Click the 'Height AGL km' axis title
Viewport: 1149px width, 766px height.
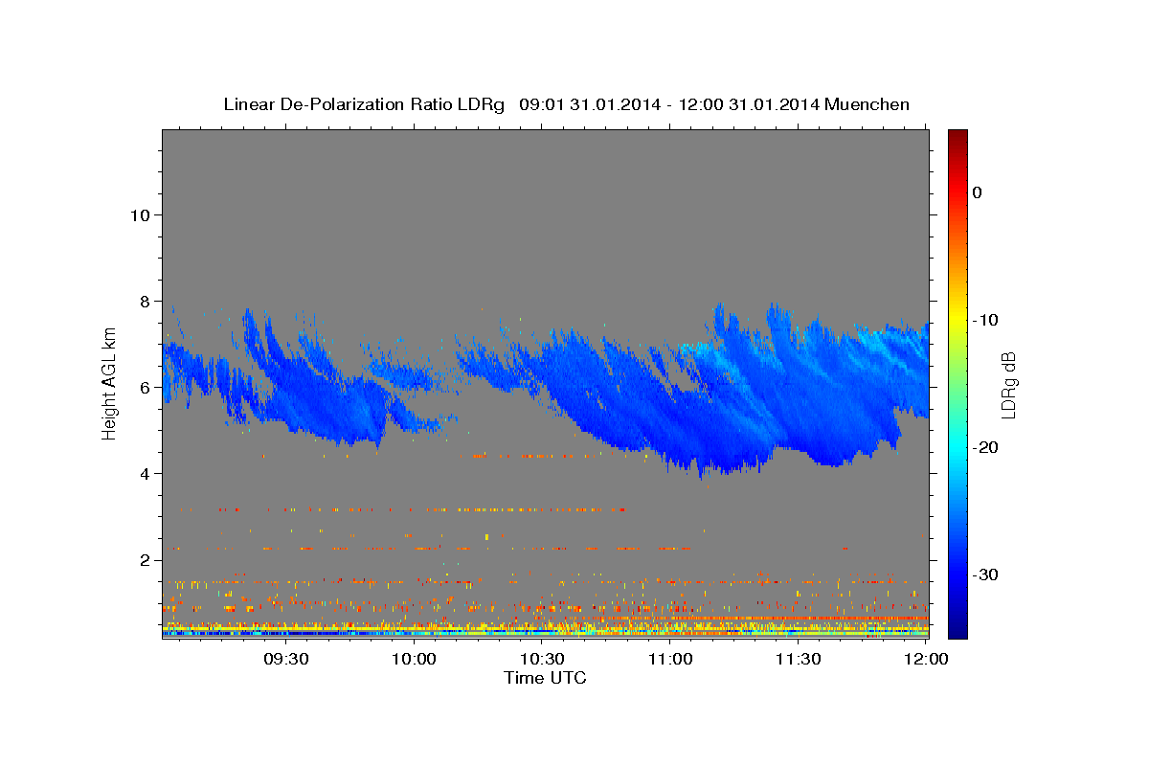tap(110, 384)
